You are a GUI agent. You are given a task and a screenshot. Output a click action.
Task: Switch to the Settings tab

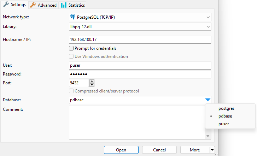tap(14, 5)
